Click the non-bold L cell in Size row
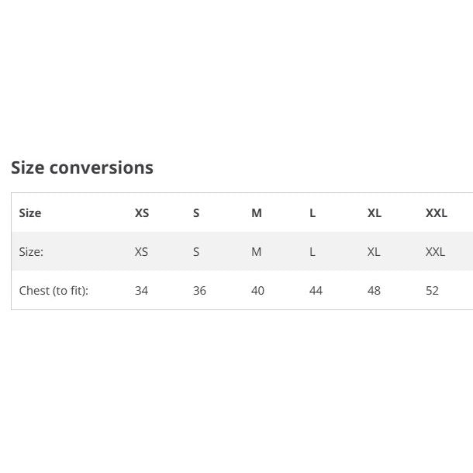473x473 pixels. 312,251
